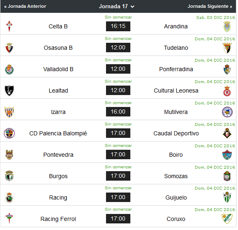This screenshot has width=238, height=230.
Task: Click the Arandina club crest
Action: pos(227,27)
